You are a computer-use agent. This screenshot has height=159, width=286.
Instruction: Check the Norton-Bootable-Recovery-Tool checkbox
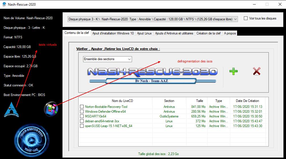click(82, 107)
